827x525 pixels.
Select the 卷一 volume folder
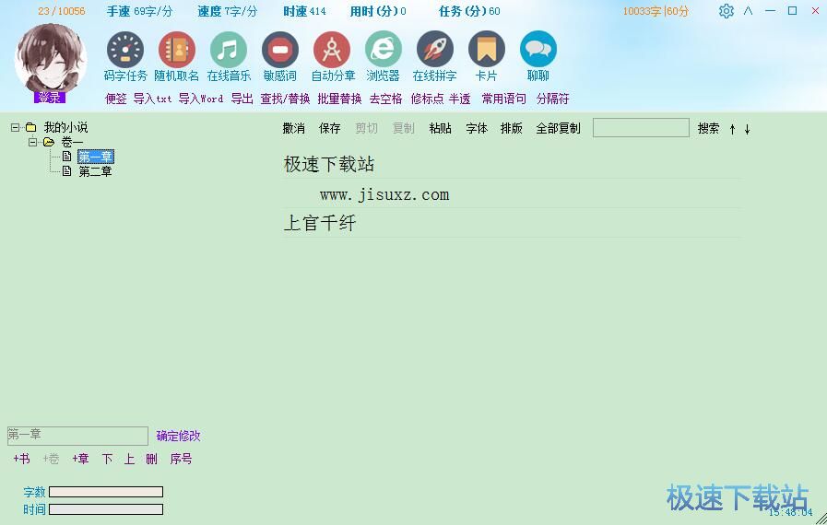pos(72,143)
